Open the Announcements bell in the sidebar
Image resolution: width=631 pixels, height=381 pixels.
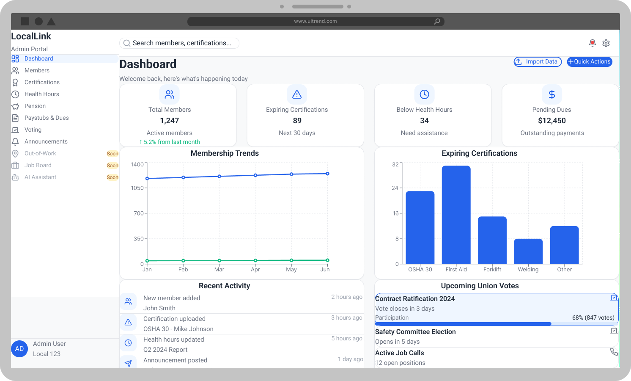tap(15, 141)
